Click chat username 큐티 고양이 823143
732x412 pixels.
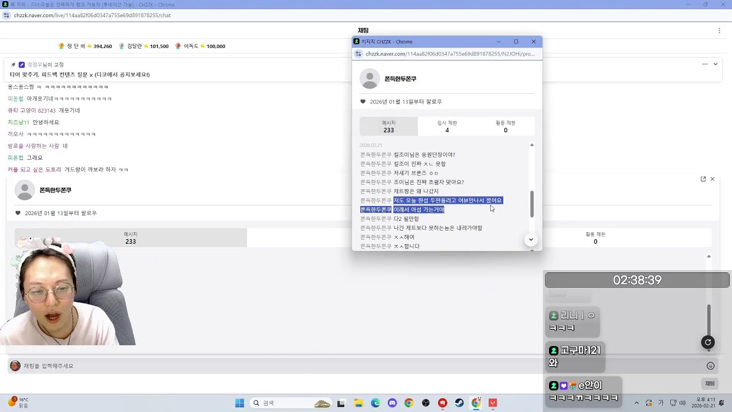pyautogui.click(x=31, y=110)
